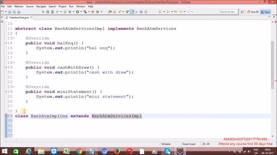This screenshot has height=155, width=277.
Task: Toggle Show Whitespace Characters icon
Action: 146,12
